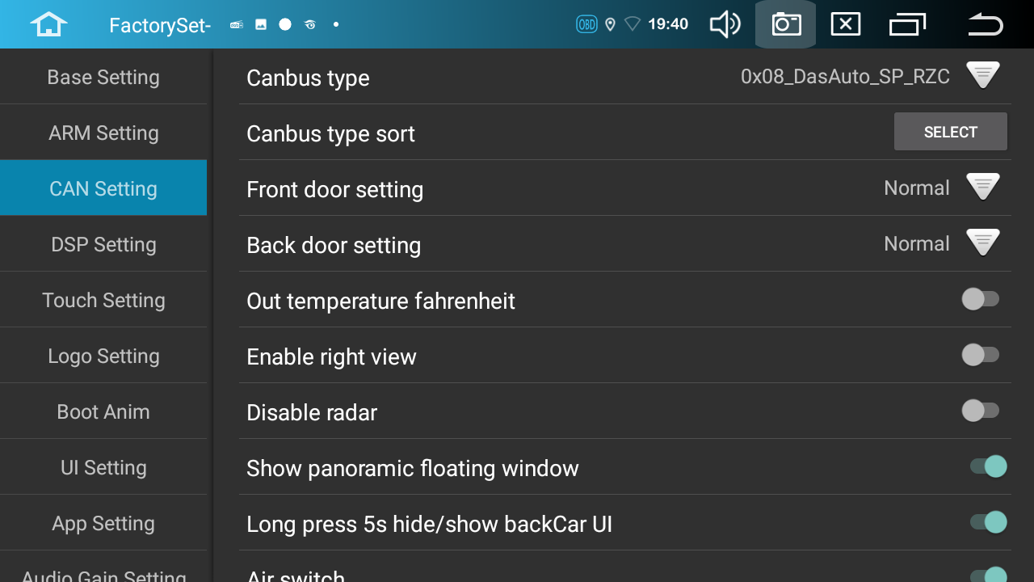Tap the location pin status icon

[610, 24]
